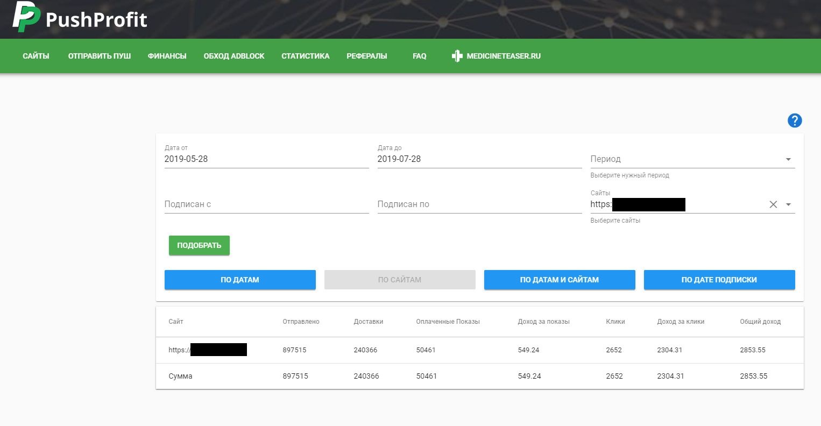This screenshot has width=821, height=426.
Task: Select ОБХОД ADBLOCK in the navbar
Action: 234,56
